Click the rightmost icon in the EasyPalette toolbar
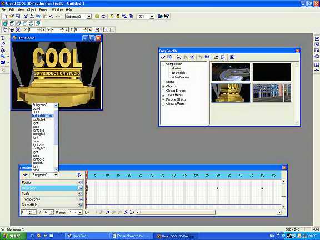Viewport: 320px width, 240px height. (x=232, y=57)
